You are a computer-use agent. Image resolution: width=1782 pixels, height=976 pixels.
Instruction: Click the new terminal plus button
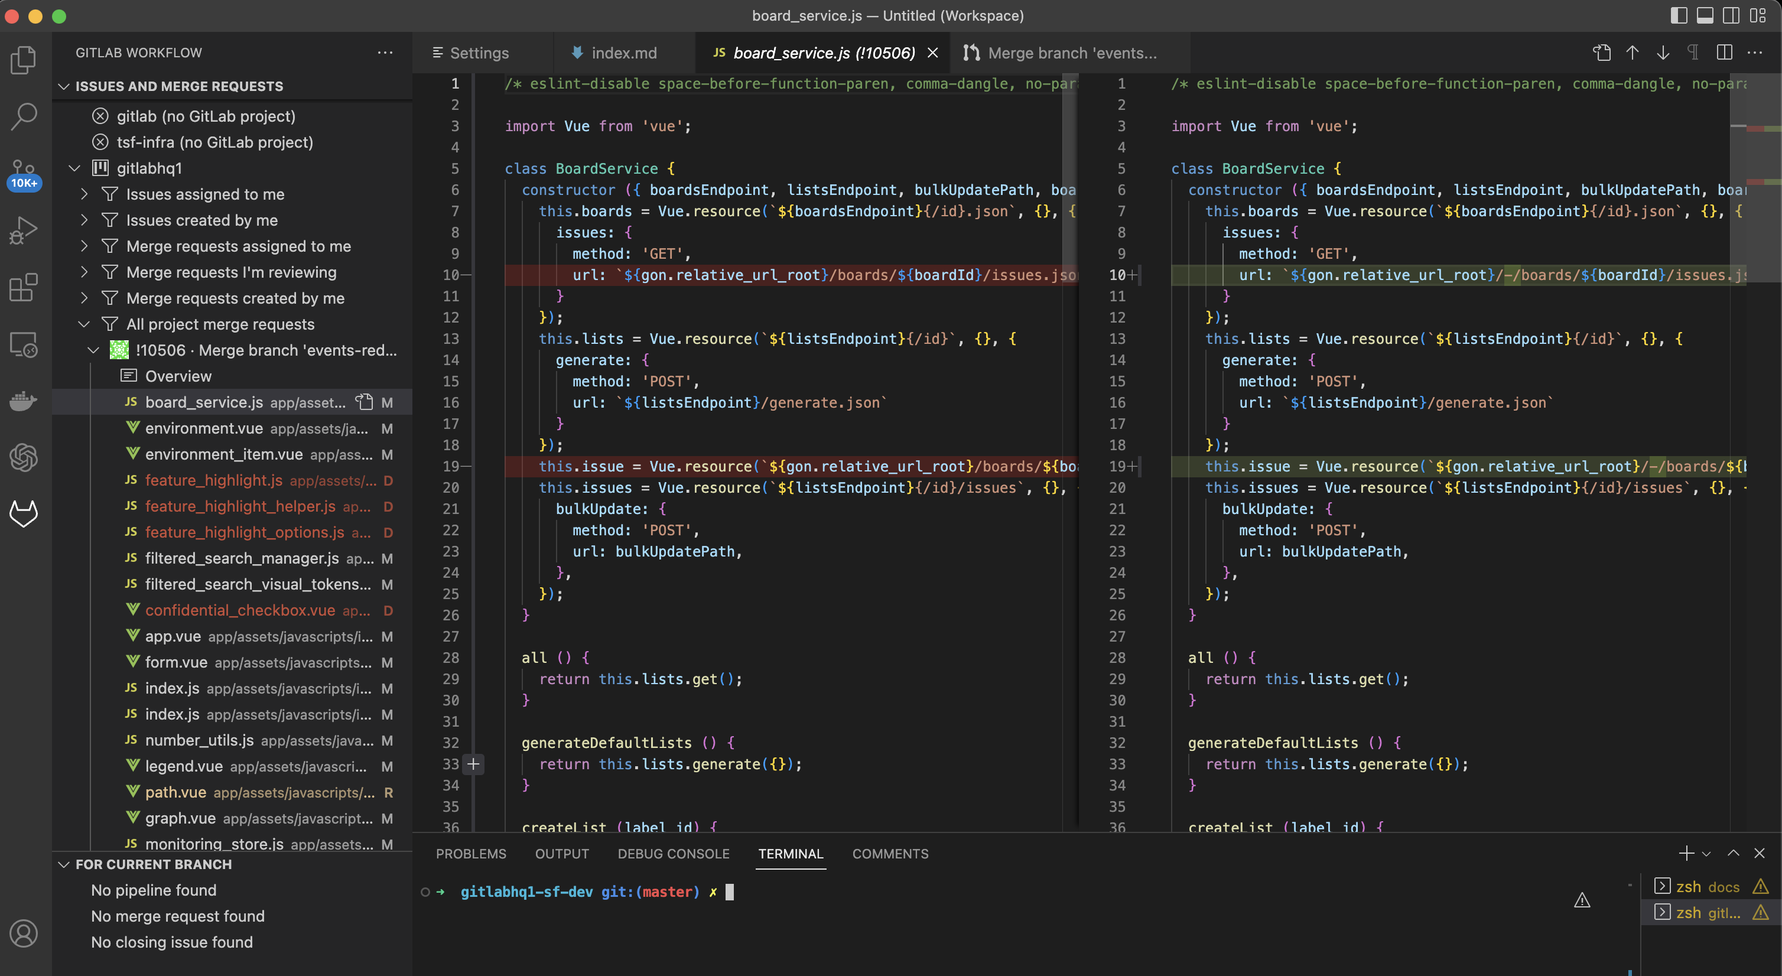(1686, 853)
